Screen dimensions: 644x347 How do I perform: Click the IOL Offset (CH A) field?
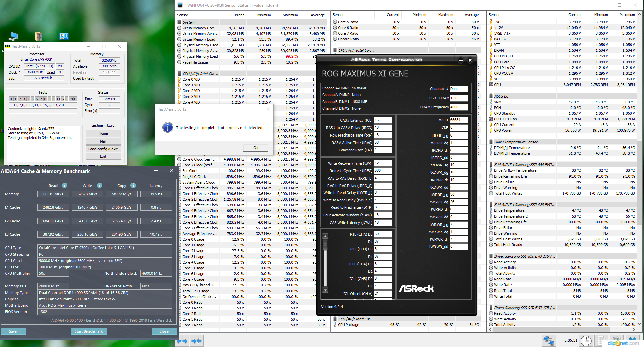tap(383, 294)
